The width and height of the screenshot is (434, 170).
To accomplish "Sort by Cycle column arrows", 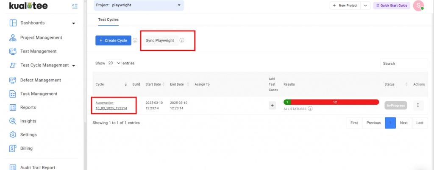I will click(125, 84).
